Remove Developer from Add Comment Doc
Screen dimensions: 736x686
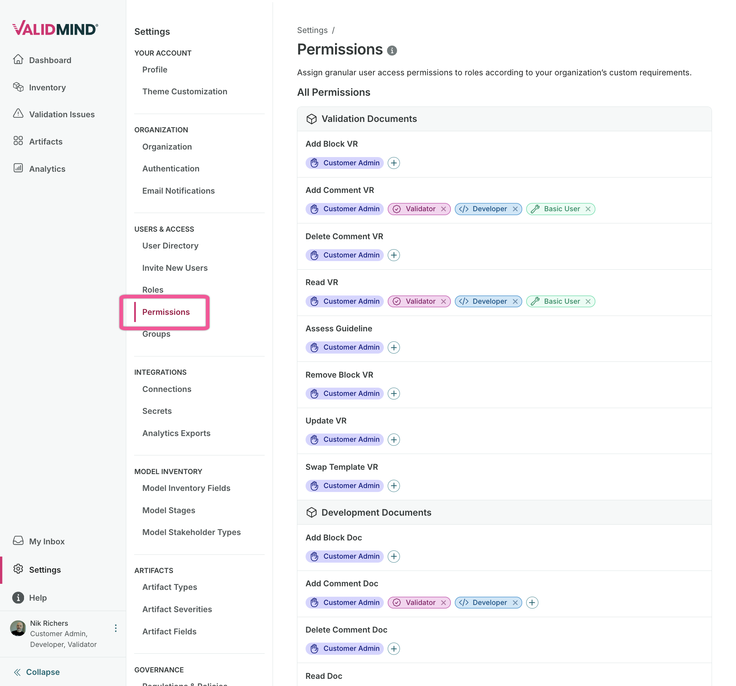pos(515,602)
